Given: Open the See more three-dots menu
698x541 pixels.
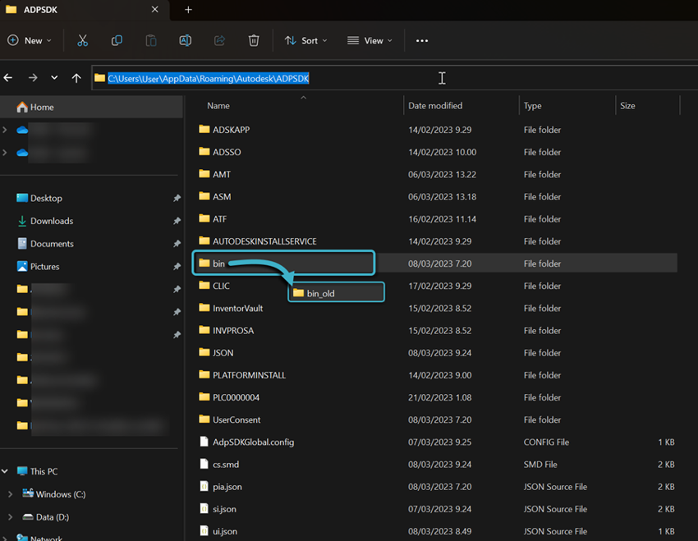Looking at the screenshot, I should [421, 40].
